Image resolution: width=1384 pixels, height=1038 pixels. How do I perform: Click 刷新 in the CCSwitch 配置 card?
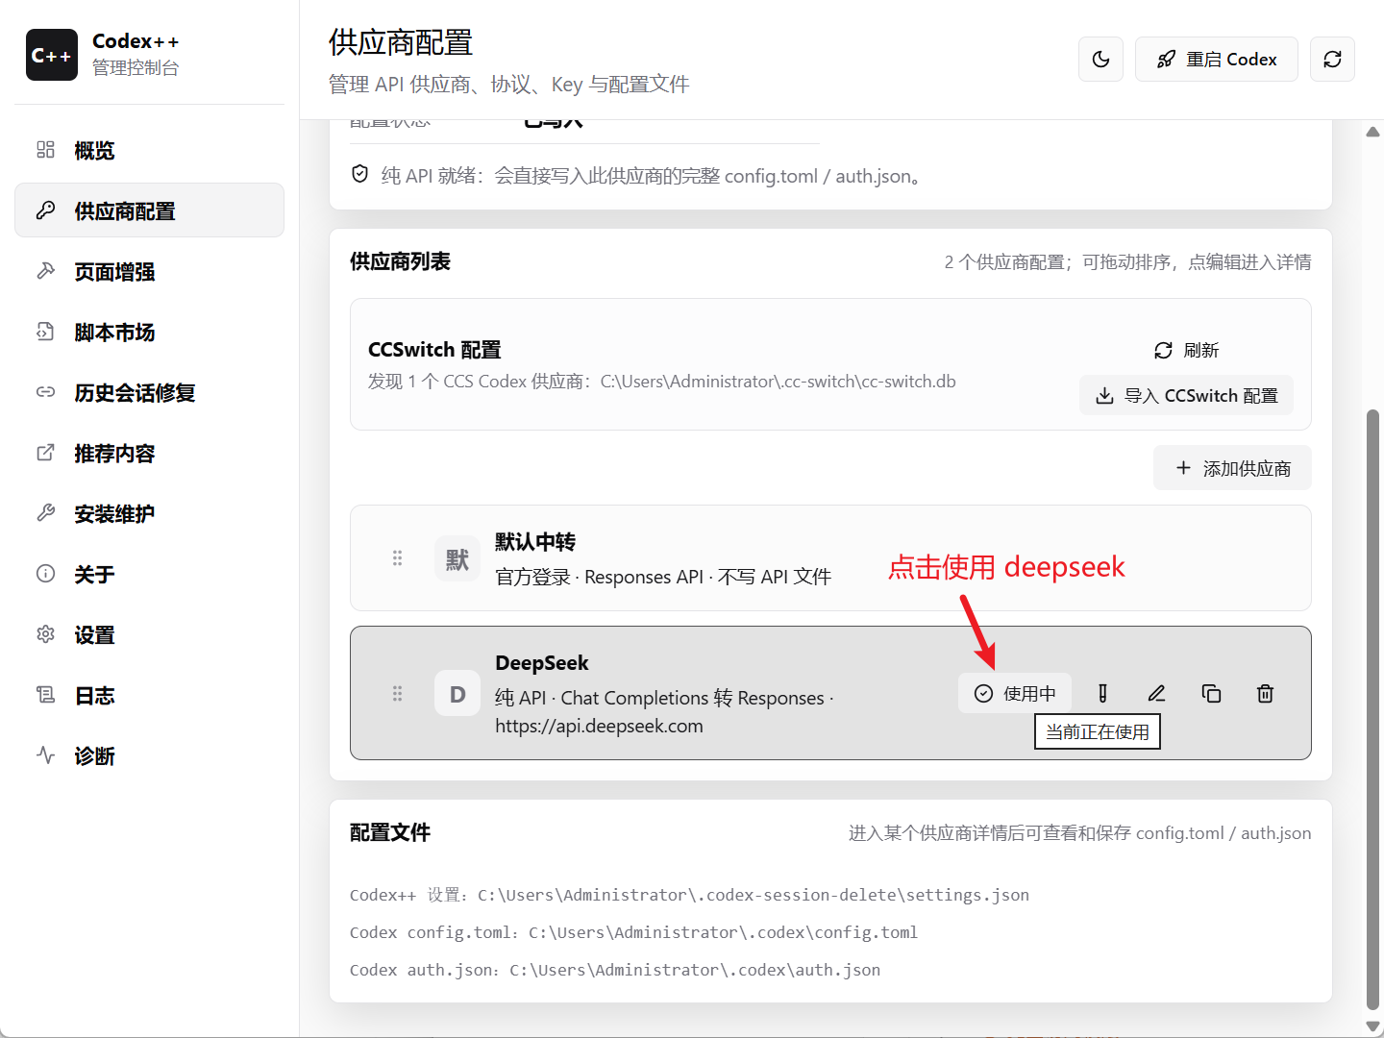[x=1187, y=351]
